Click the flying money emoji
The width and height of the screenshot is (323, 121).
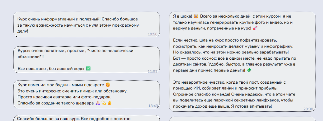click(x=249, y=70)
